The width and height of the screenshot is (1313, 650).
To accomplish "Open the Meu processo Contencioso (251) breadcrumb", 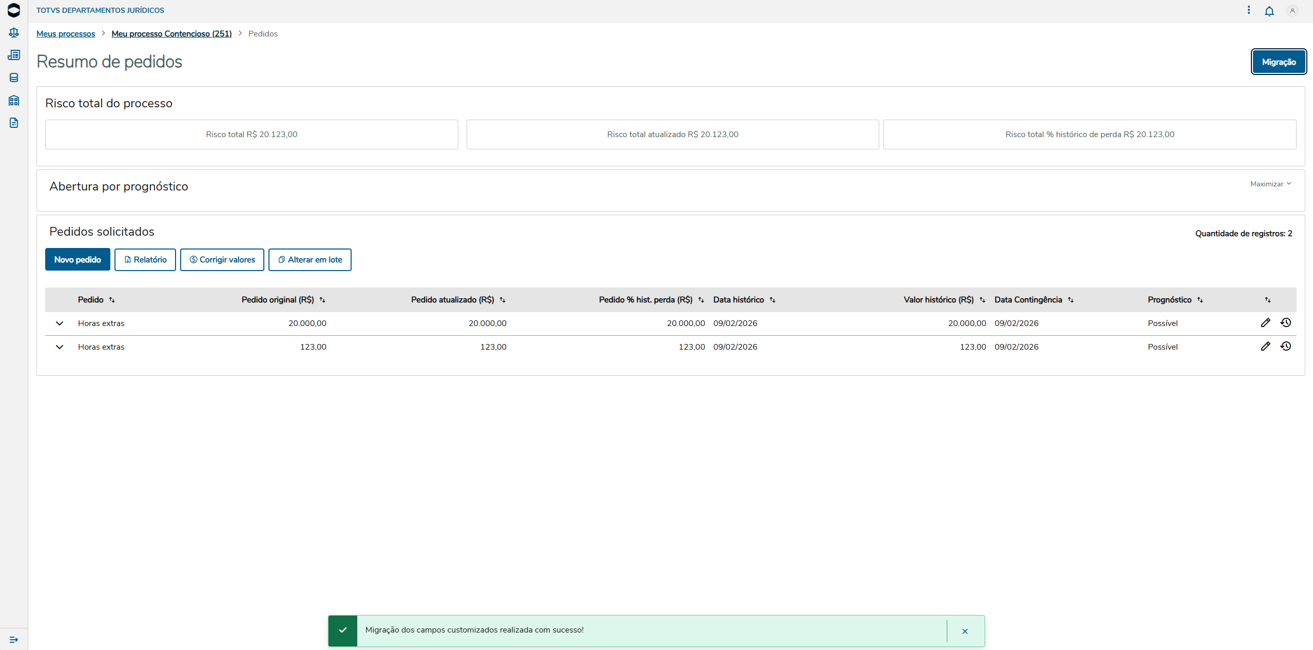I will coord(171,34).
